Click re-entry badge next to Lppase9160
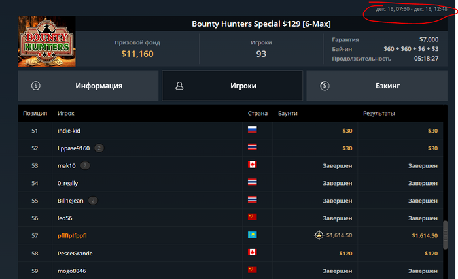Screen dimensions: 458x279 pos(99,148)
